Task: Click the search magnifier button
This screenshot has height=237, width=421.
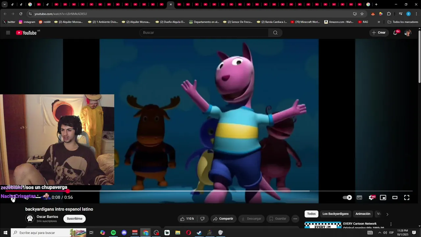Action: point(275,33)
